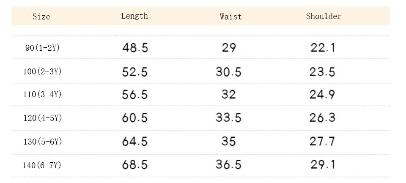Click the Length column header

134,16
